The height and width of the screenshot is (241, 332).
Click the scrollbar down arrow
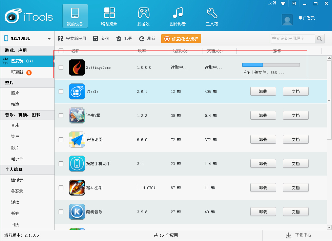pyautogui.click(x=329, y=227)
